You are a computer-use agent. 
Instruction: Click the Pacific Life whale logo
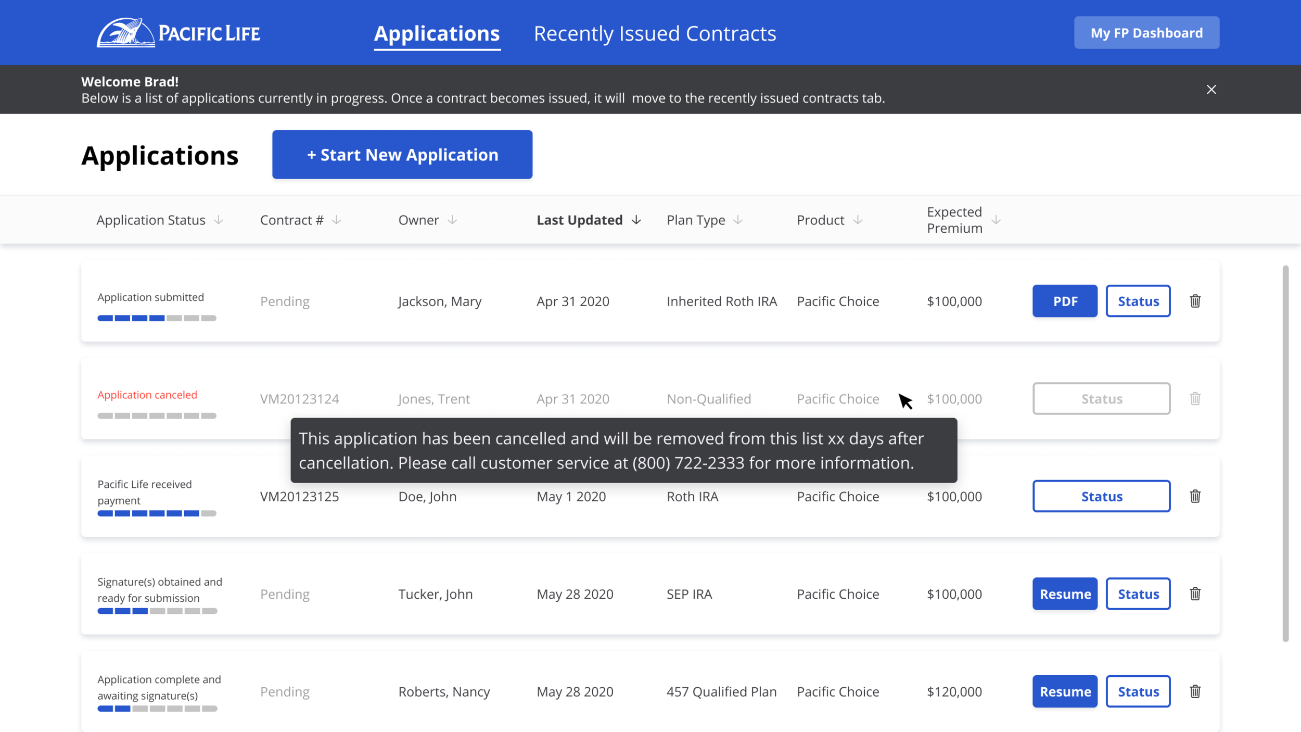pos(125,33)
